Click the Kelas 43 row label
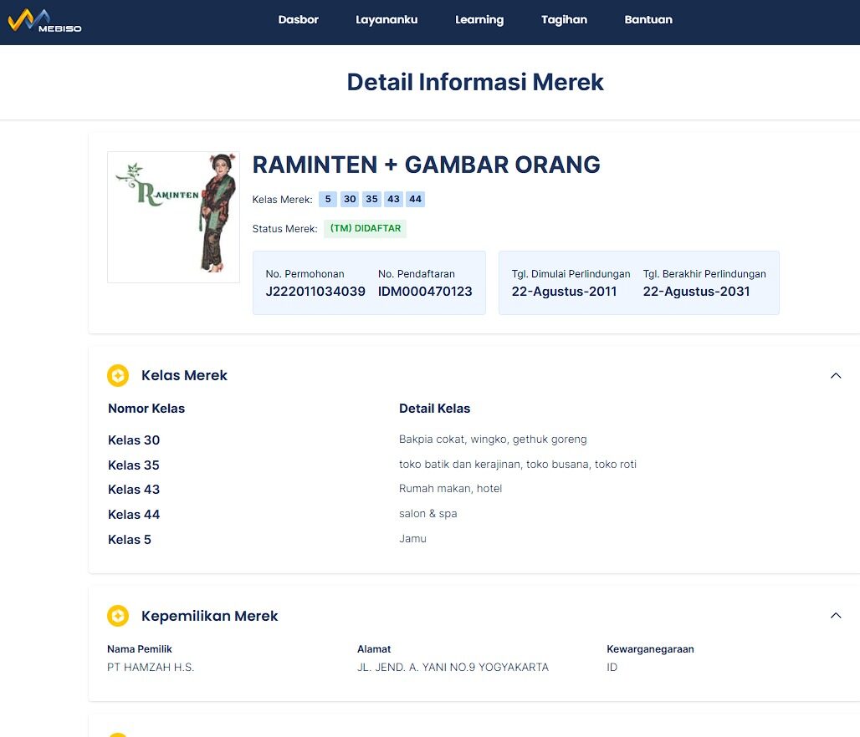This screenshot has height=737, width=860. pos(134,490)
